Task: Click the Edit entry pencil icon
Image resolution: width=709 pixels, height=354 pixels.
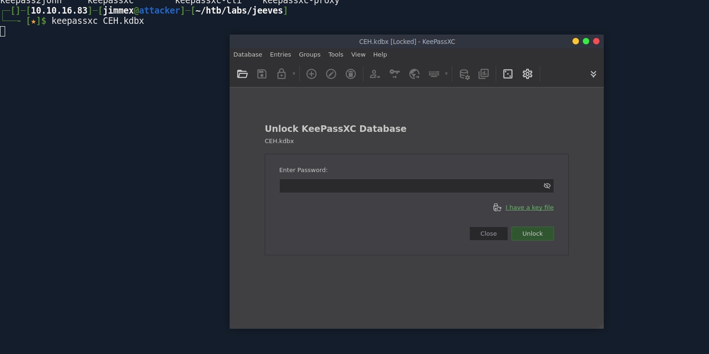Action: coord(331,74)
